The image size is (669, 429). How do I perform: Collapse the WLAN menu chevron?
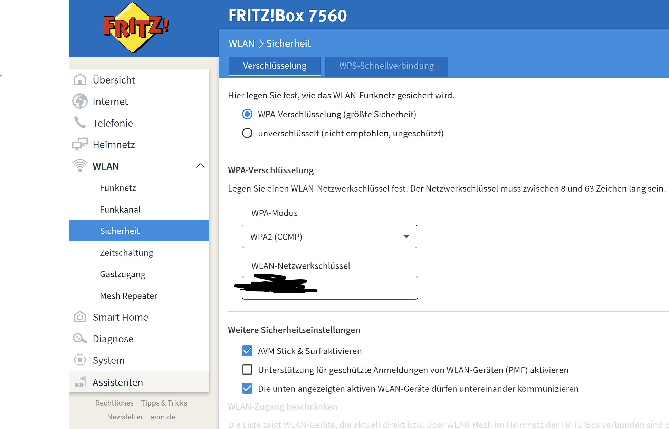pyautogui.click(x=200, y=166)
